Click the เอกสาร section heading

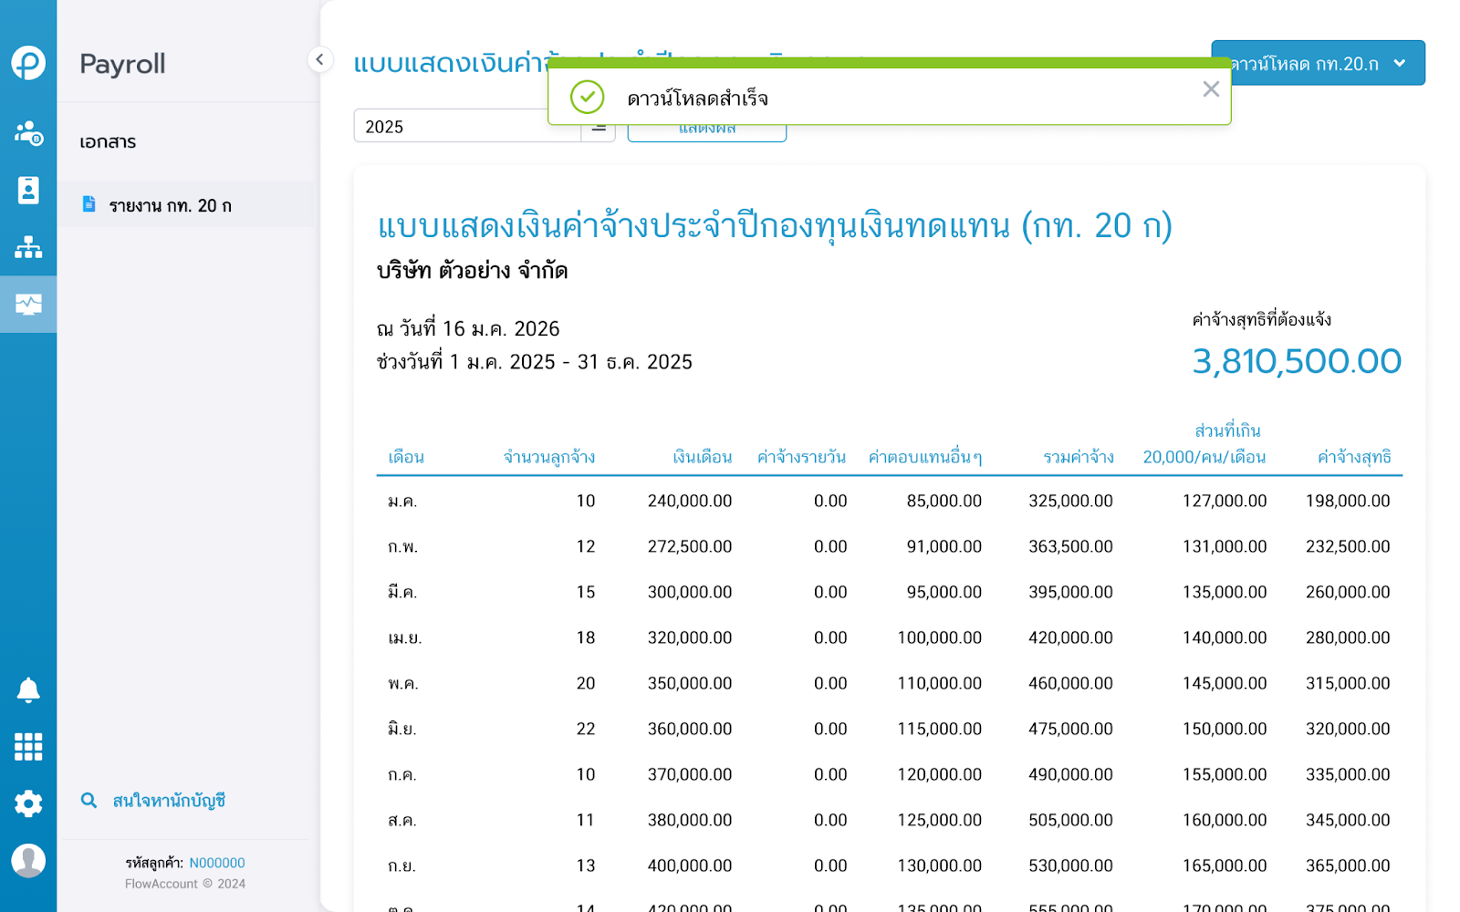(x=108, y=142)
